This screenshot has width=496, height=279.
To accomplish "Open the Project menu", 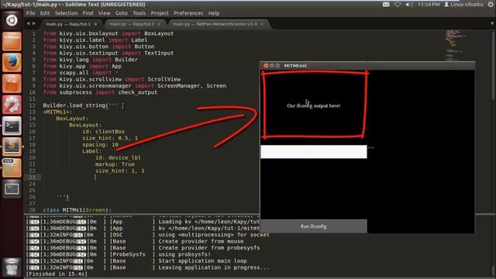I will (160, 13).
